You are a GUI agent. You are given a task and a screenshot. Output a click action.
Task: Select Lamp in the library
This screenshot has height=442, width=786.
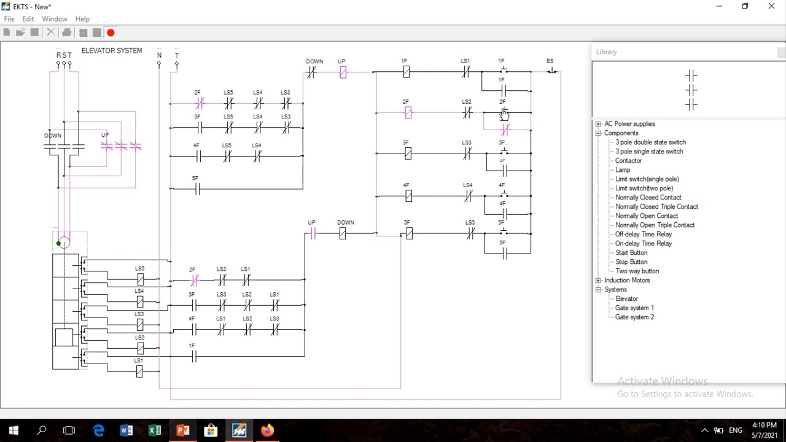point(623,170)
